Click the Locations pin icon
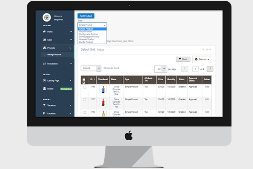Image resolution: width=253 pixels, height=169 pixels. [45, 113]
